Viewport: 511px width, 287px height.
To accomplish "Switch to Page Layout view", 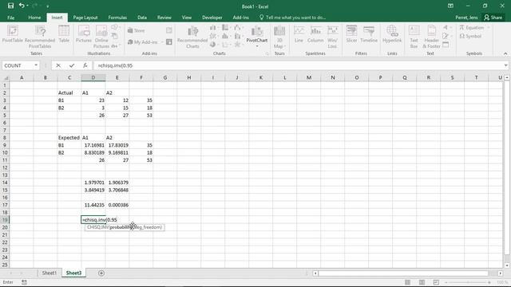I will (422, 282).
